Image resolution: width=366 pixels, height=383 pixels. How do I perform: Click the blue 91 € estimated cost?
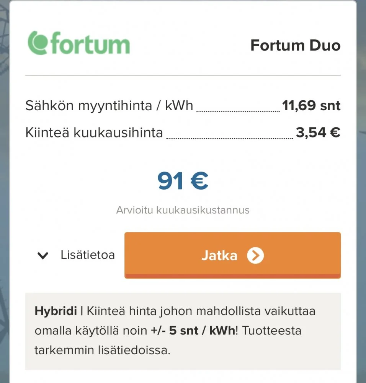click(183, 181)
